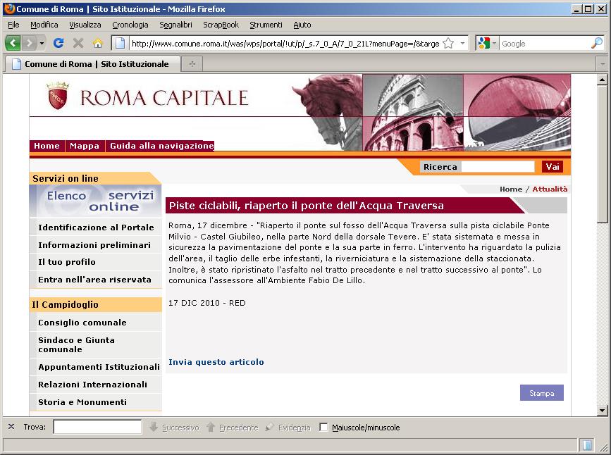Click the Back navigation arrow
611x455 pixels.
click(x=13, y=43)
